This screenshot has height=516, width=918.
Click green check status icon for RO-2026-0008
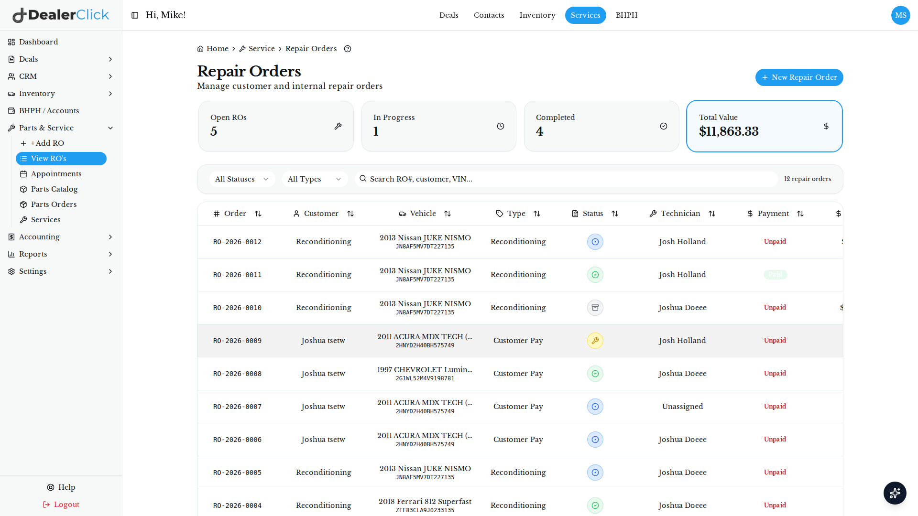(x=595, y=374)
